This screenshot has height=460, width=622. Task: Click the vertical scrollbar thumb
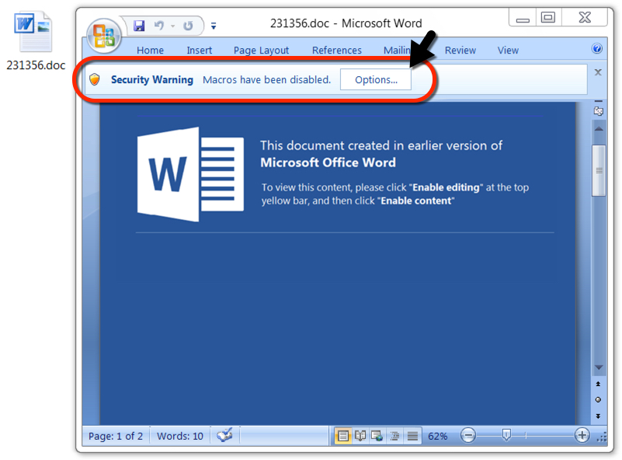(599, 170)
